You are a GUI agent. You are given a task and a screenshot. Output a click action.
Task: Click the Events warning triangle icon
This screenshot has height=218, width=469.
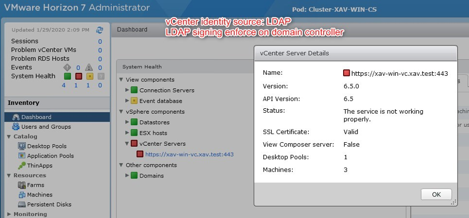(89, 67)
